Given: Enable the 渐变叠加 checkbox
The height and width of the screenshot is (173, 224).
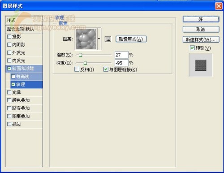Looking at the screenshot, I should 9,108.
